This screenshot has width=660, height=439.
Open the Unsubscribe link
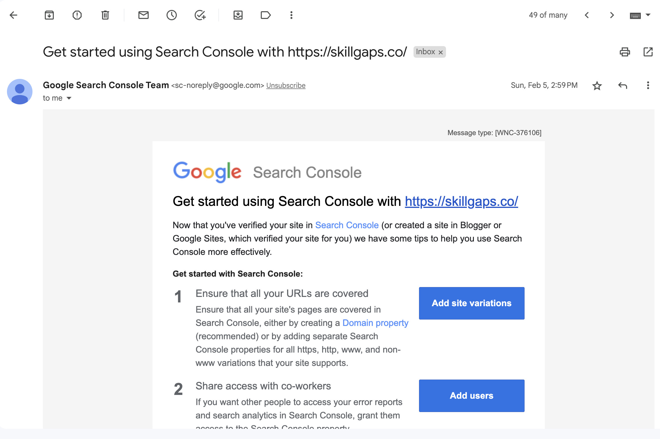(286, 86)
